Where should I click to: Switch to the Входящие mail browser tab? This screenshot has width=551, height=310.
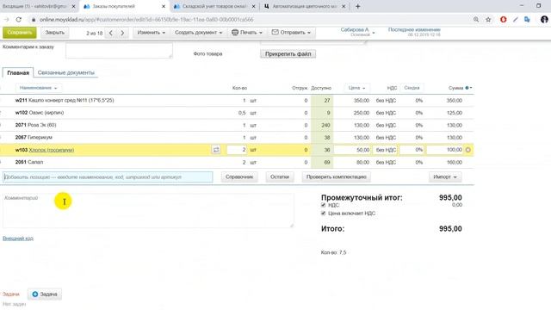pos(39,6)
